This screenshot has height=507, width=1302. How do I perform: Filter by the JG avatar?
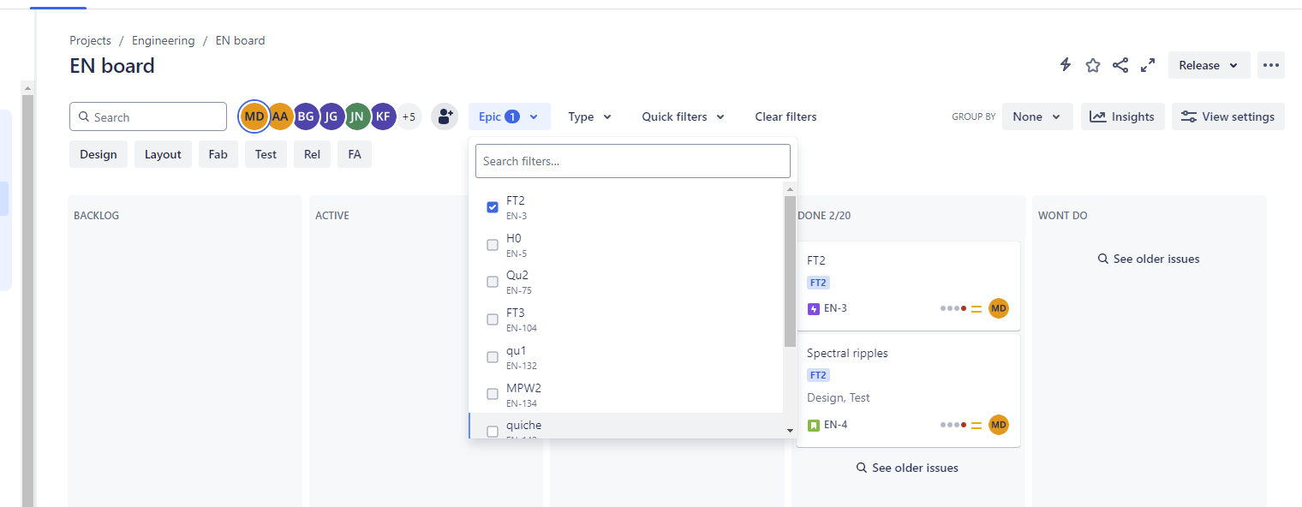pyautogui.click(x=331, y=116)
